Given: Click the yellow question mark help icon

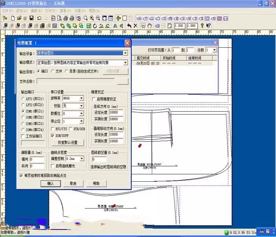Looking at the screenshot, I should click(x=202, y=26).
